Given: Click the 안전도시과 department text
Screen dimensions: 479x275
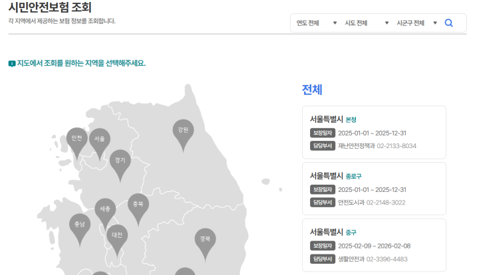Looking at the screenshot, I should click(351, 203).
